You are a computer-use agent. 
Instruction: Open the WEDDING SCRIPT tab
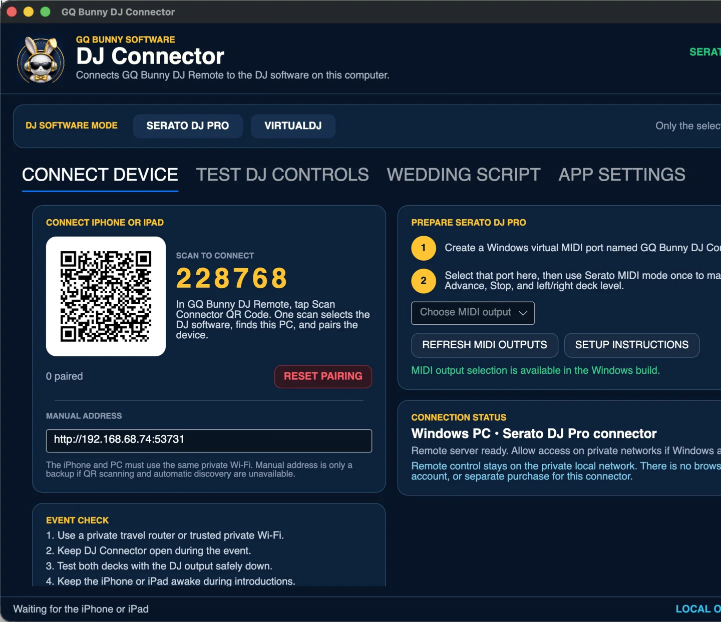tap(464, 175)
